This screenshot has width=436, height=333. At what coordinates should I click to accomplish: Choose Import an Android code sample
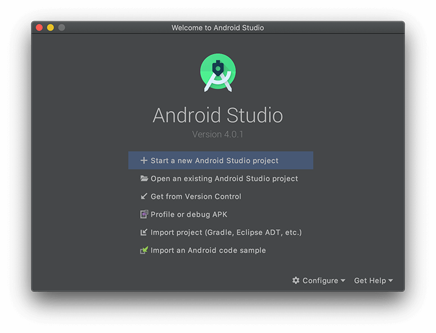pyautogui.click(x=221, y=251)
